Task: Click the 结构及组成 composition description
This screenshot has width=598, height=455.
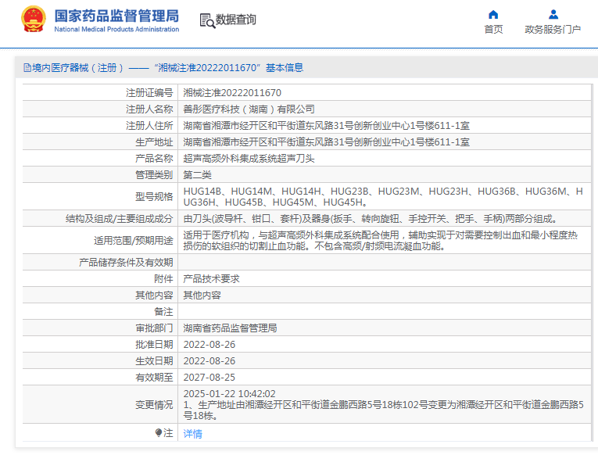Action: (371, 219)
